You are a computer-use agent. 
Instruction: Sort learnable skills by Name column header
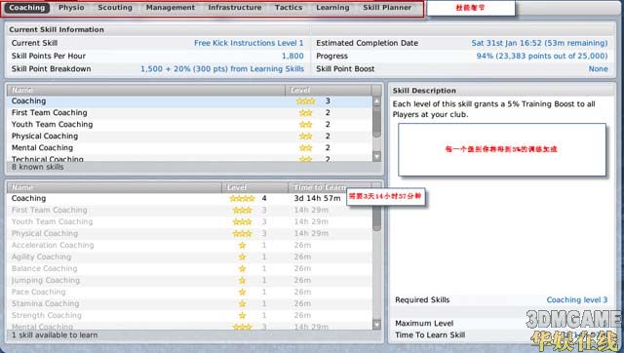[114, 187]
